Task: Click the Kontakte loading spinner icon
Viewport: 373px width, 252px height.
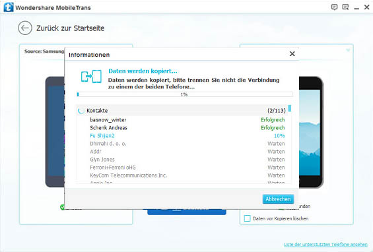Action: point(81,111)
